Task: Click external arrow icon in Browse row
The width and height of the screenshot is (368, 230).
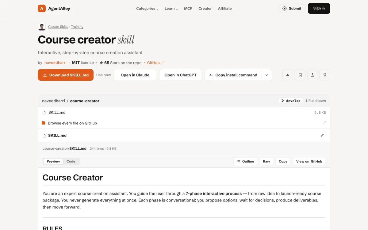Action: click(x=324, y=123)
